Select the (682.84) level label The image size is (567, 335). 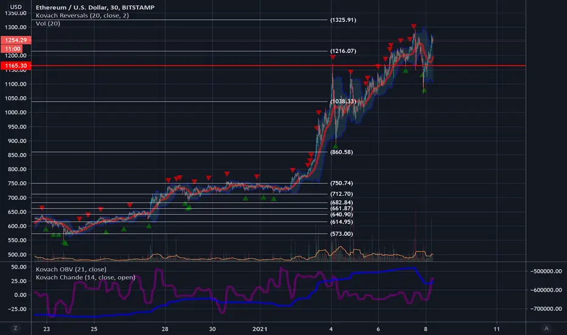point(341,202)
